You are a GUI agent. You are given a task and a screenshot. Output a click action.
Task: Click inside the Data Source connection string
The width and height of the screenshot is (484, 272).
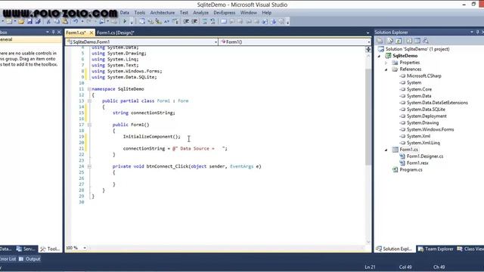click(x=200, y=149)
